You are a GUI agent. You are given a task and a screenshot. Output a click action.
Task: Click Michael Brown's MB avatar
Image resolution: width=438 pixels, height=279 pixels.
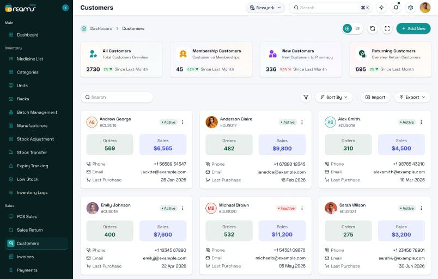coord(211,208)
